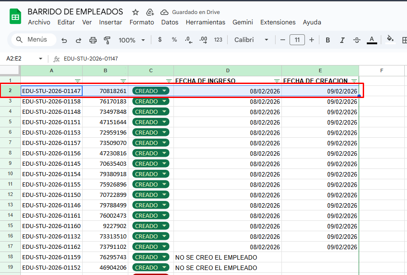Select the paint format roller icon
The image size is (407, 275).
coord(107,40)
